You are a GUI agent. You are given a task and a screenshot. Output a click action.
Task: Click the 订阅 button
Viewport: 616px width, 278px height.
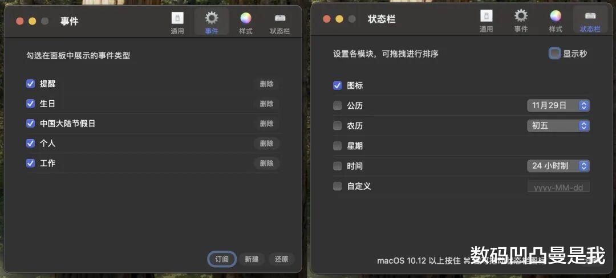click(221, 259)
